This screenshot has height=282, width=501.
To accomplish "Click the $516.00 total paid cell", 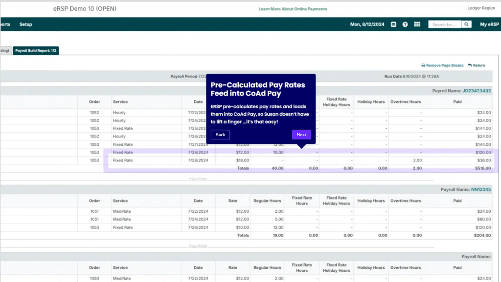I will [x=483, y=168].
